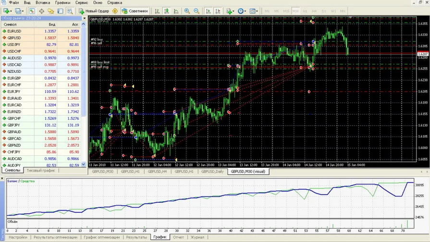The width and height of the screenshot is (430, 242).
Task: Click the Новый Ордер button
Action: [x=94, y=11]
